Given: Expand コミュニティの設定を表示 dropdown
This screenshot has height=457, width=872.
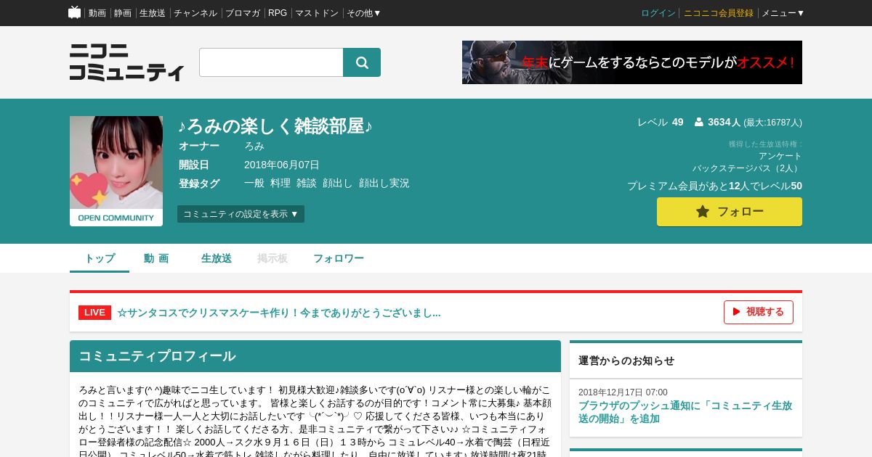Looking at the screenshot, I should click(x=241, y=214).
